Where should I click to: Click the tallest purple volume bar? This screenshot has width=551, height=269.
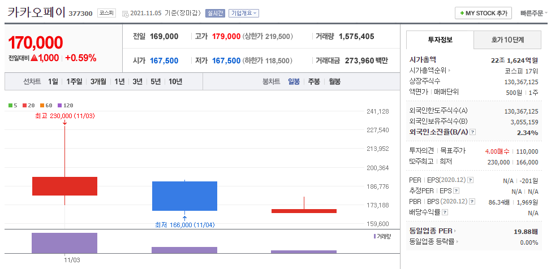(x=64, y=243)
